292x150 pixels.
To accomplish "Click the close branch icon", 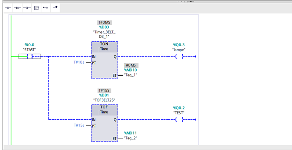I will pyautogui.click(x=55, y=8).
